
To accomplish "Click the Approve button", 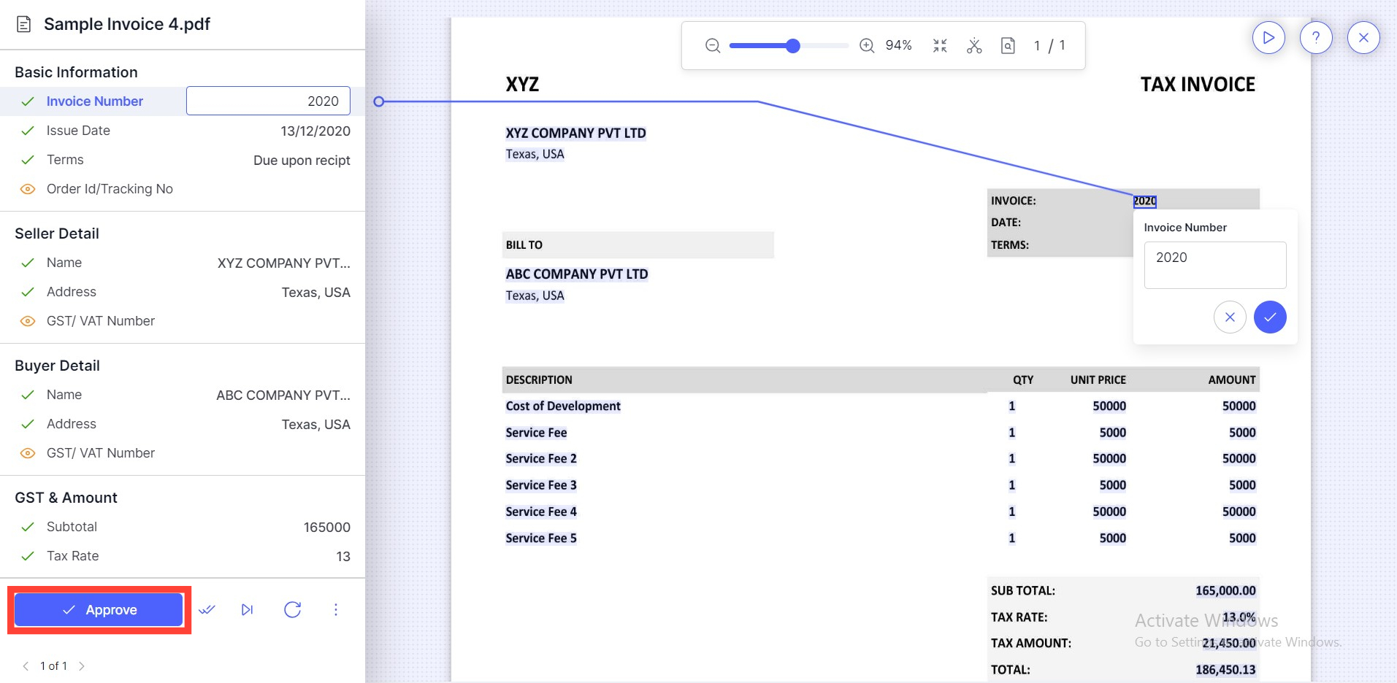I will (99, 609).
